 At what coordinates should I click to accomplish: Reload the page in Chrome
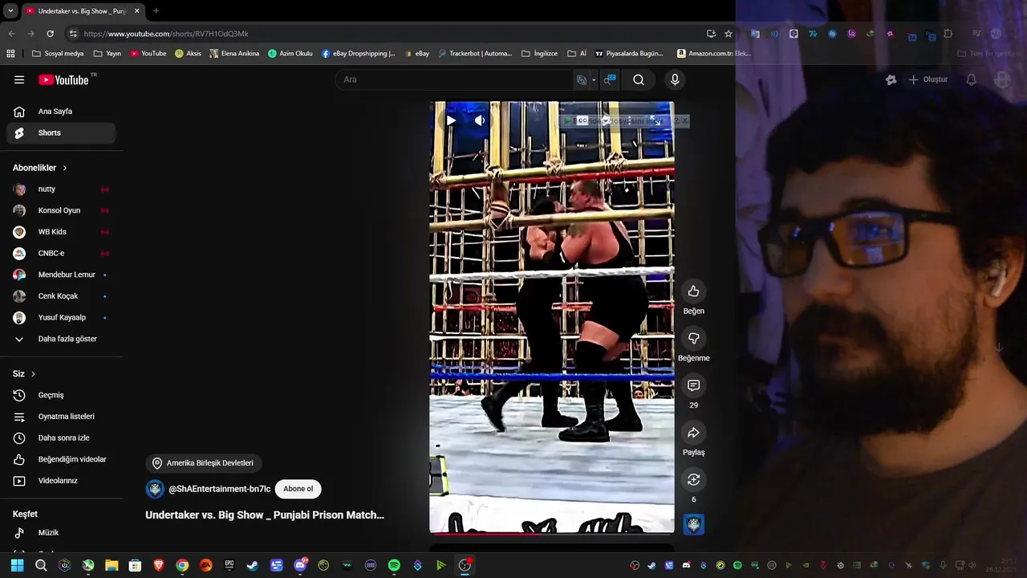click(50, 34)
